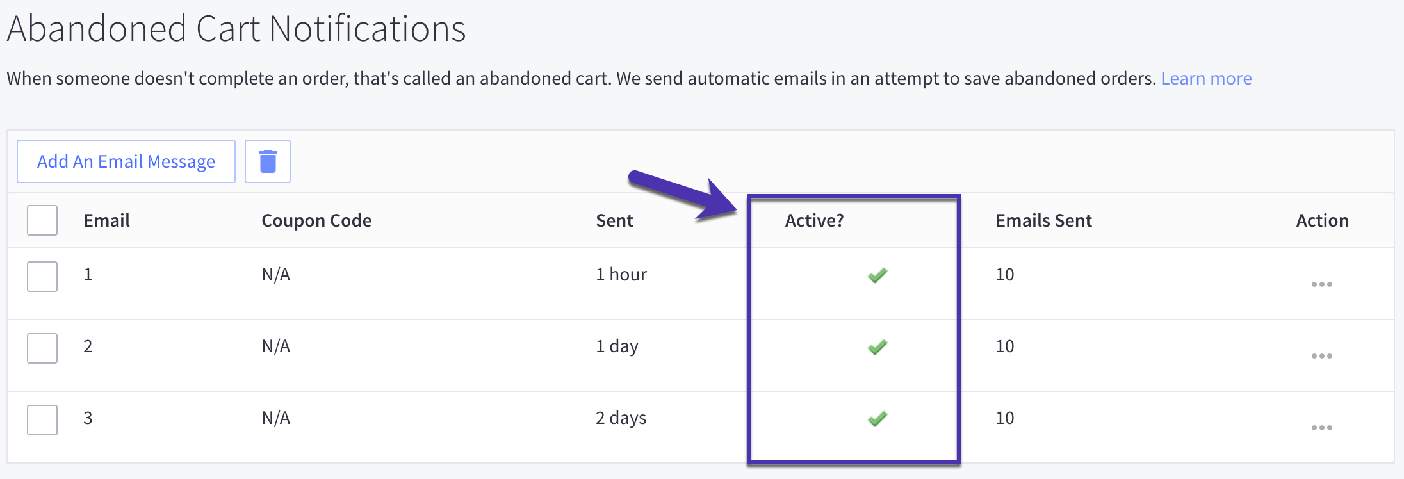1404x479 pixels.
Task: Click active checkmark for 1 day email
Action: click(x=877, y=348)
